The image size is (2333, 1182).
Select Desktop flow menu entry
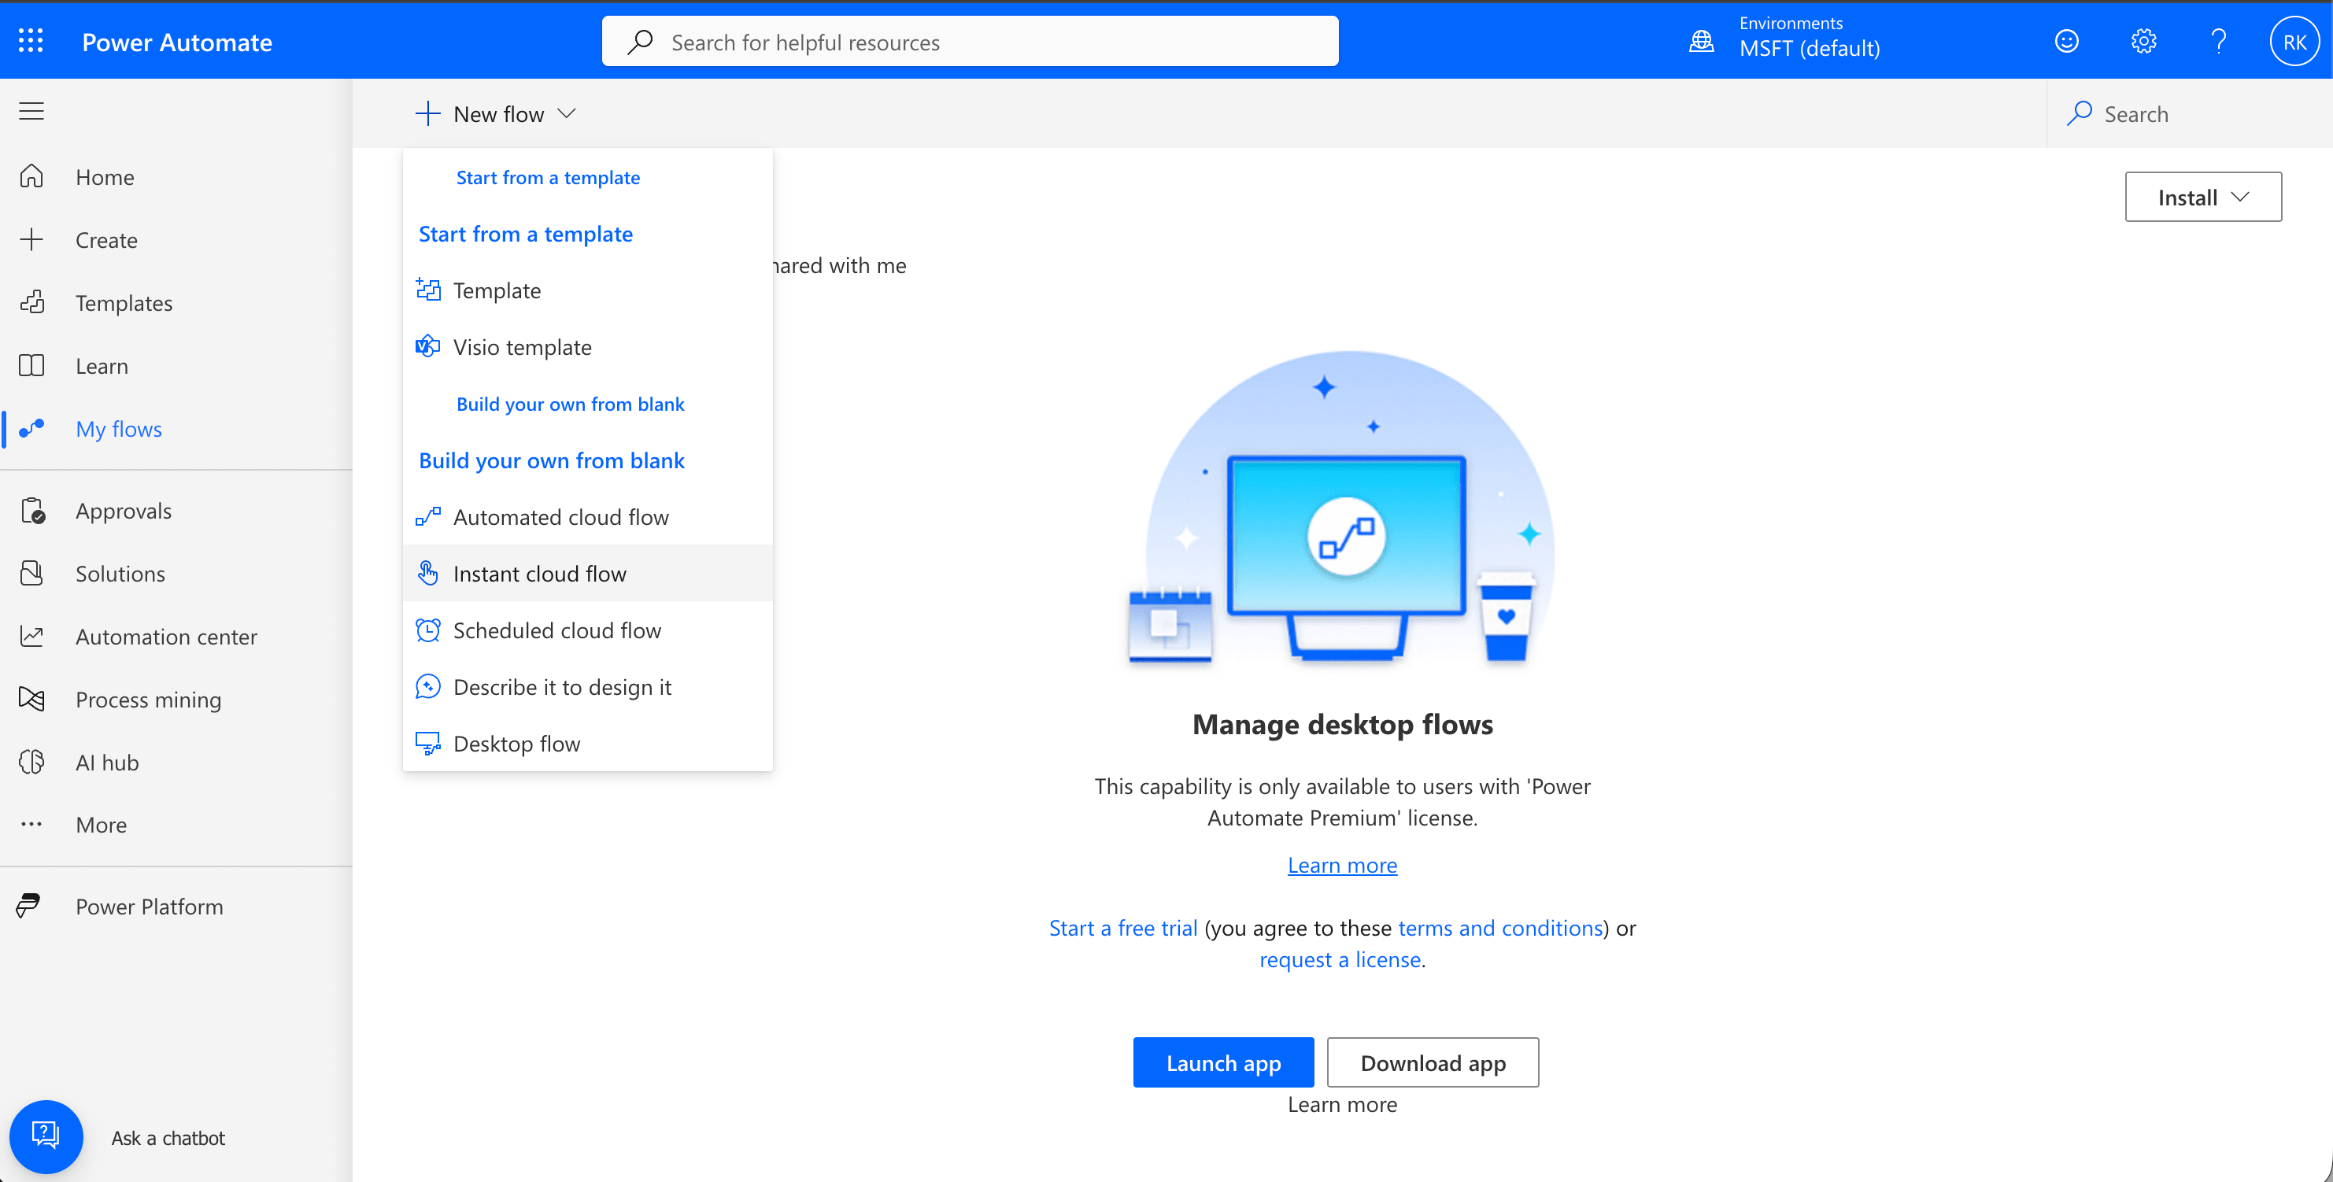[x=588, y=743]
